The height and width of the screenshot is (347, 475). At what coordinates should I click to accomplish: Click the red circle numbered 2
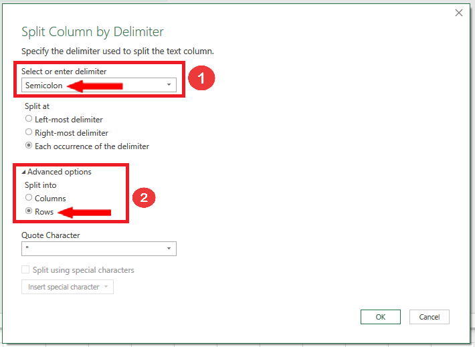pyautogui.click(x=143, y=198)
